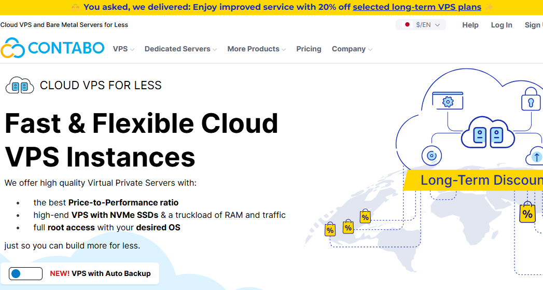Click the Long-Term Discount banner
Screen dimensions: 543x290
click(473, 180)
